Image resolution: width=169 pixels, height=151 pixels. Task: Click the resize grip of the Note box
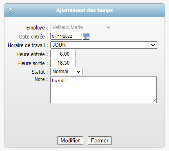[x=154, y=101]
